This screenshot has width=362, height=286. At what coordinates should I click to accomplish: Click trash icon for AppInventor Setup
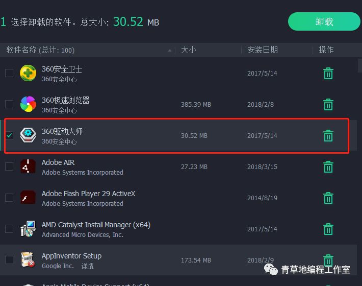click(328, 260)
